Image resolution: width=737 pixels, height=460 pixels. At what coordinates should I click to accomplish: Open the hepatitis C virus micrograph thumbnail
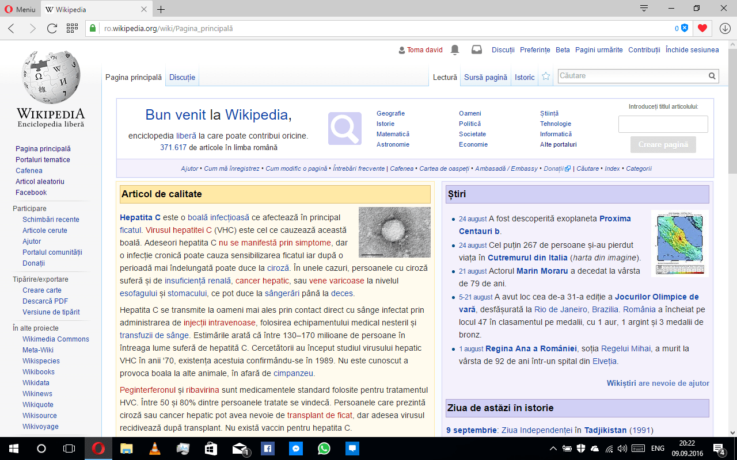[394, 232]
